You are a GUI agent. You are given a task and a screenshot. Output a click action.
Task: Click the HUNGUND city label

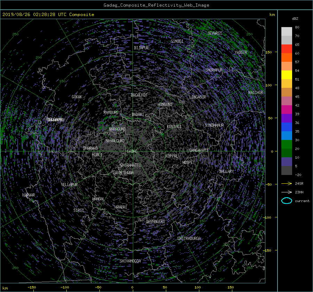(x=165, y=105)
